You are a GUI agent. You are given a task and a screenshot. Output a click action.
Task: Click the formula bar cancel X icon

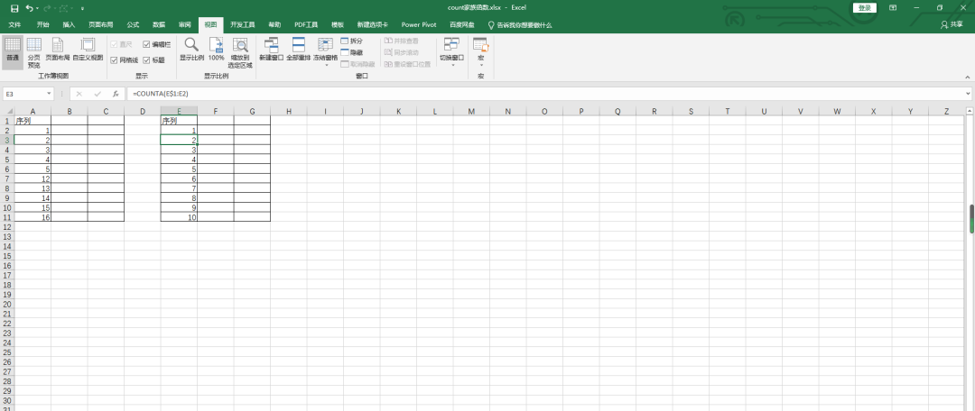pyautogui.click(x=79, y=94)
